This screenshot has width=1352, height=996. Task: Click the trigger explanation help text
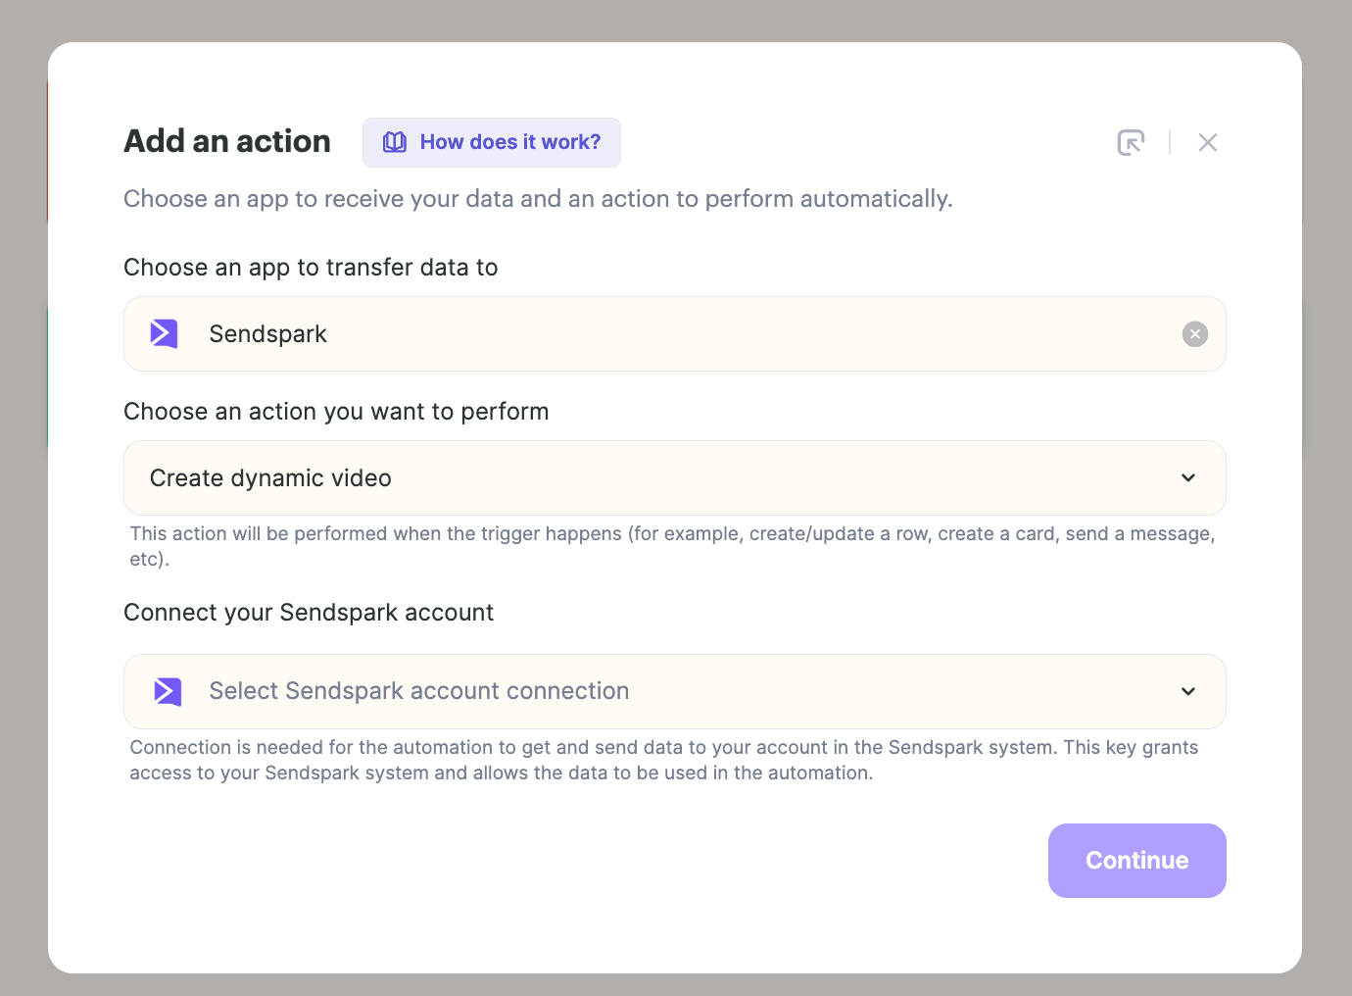(673, 546)
